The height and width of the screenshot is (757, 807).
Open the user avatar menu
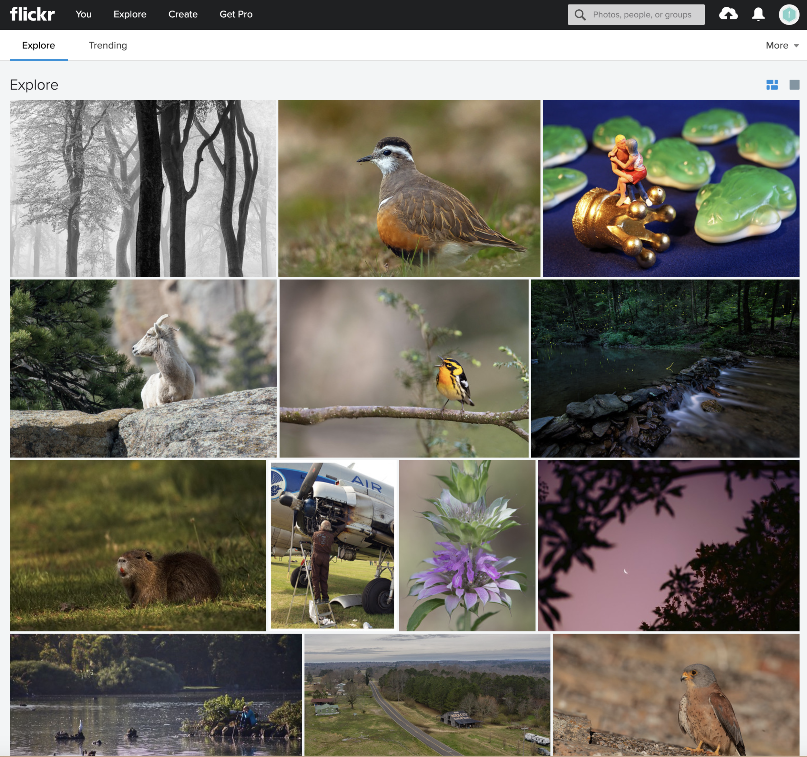[x=788, y=15]
